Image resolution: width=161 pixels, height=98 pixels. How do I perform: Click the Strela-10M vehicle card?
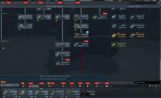point(81,35)
